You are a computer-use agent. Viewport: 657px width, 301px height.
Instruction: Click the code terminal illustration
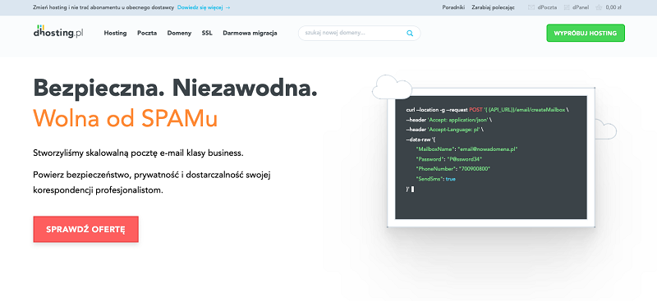click(x=490, y=157)
